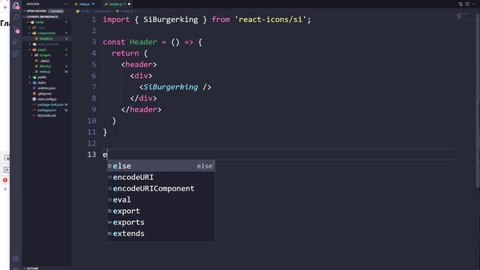
Task: Open Explorer panel more actions ellipsis
Action: pos(65,4)
